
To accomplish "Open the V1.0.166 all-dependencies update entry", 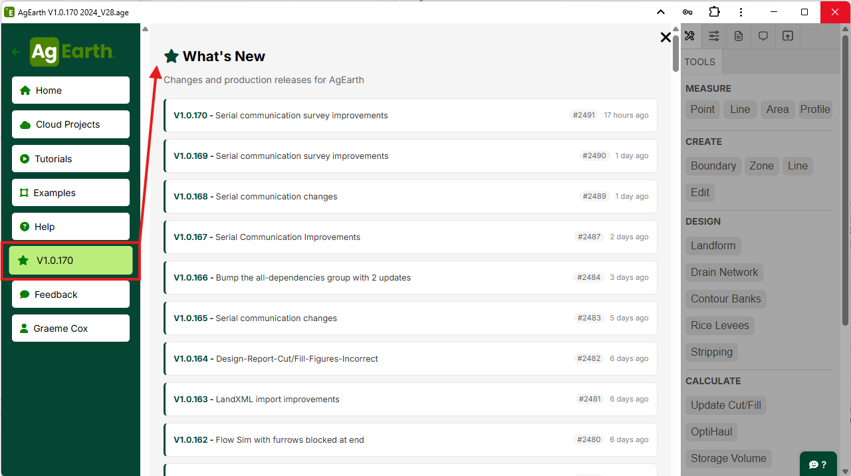I will tap(410, 278).
